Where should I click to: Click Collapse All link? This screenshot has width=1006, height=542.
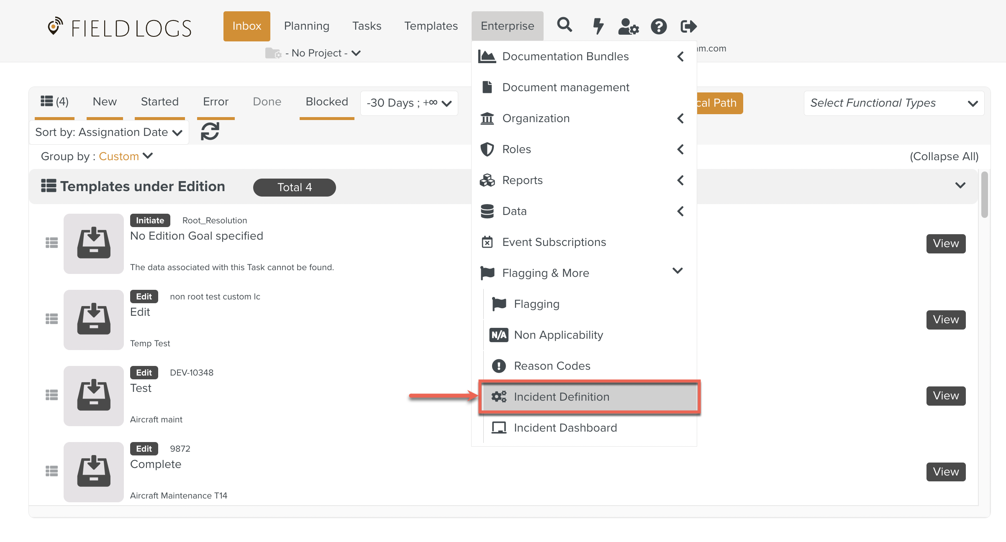[x=944, y=156]
